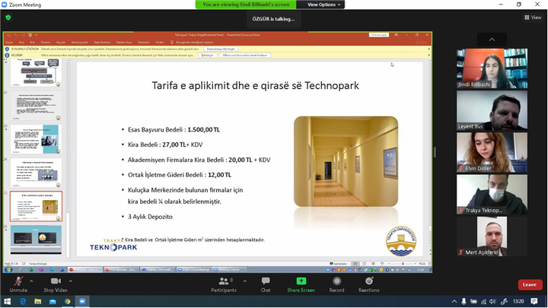Select slide 26 thumbnail in slide panel
Image resolution: width=548 pixels, height=308 pixels.
36,240
